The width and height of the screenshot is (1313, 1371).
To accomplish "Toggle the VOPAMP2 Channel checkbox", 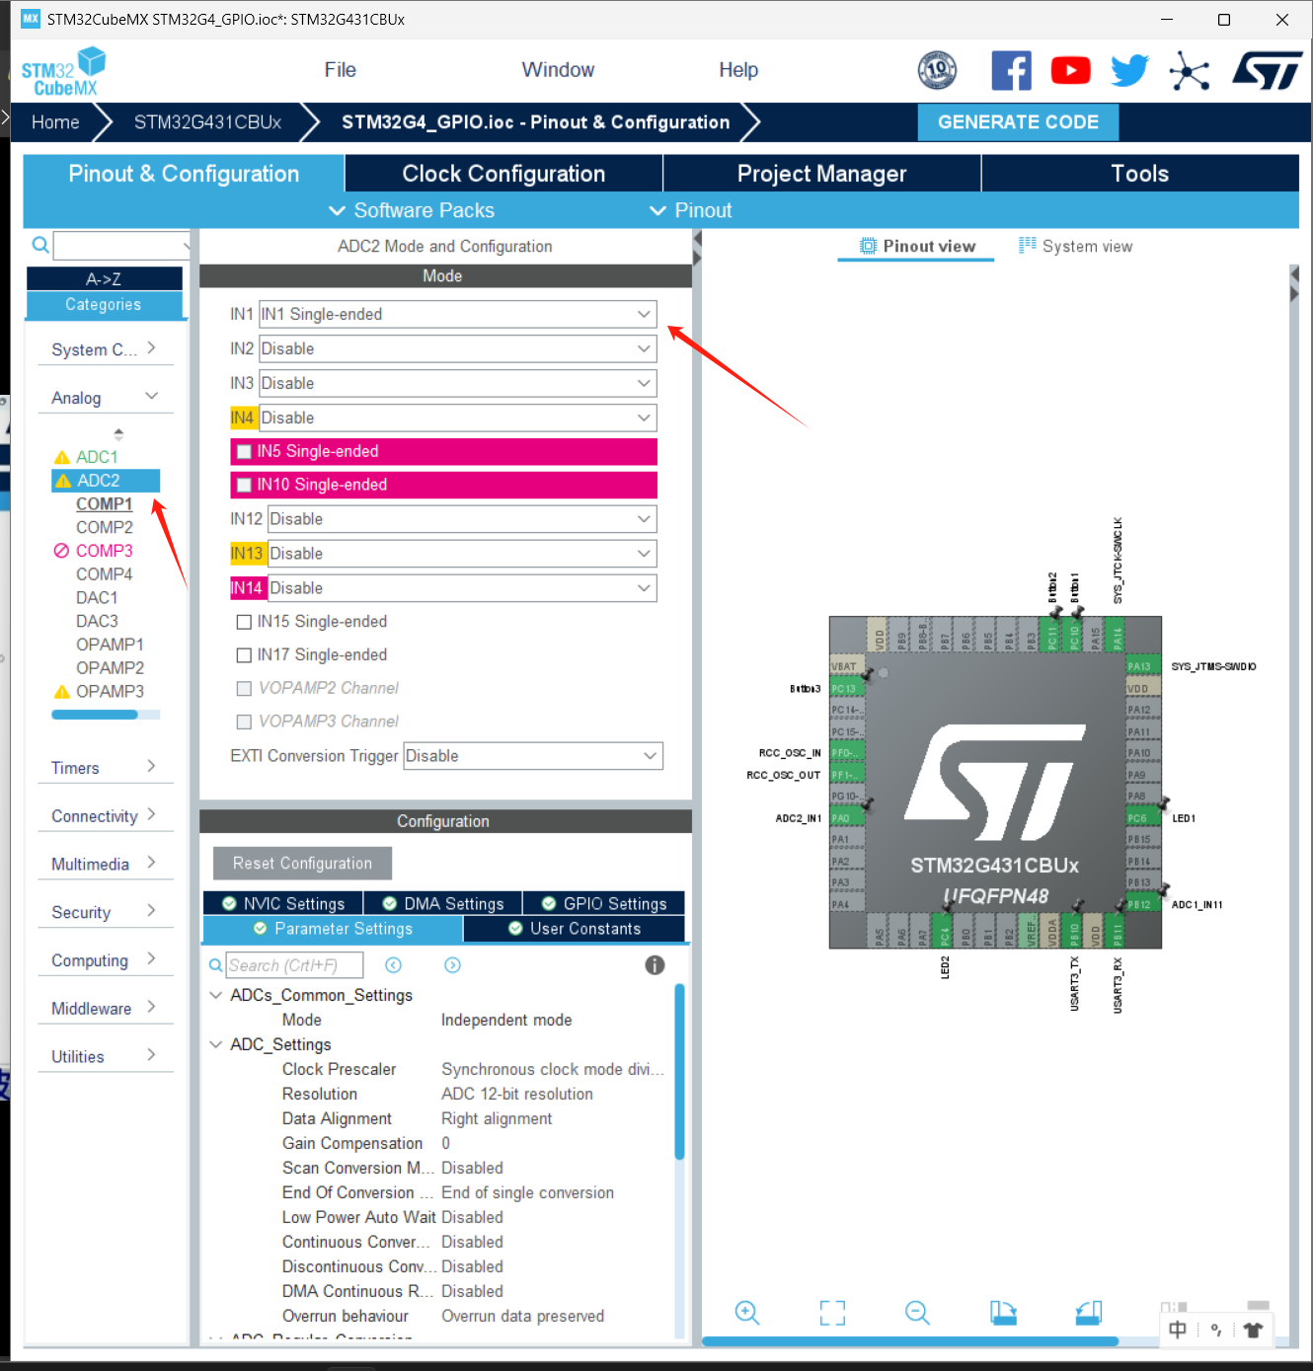I will pos(244,688).
